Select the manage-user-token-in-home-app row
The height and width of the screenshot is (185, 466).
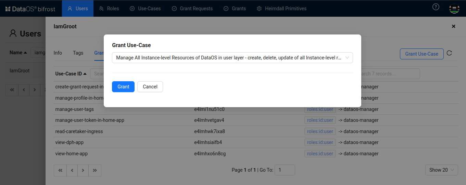click(x=256, y=120)
